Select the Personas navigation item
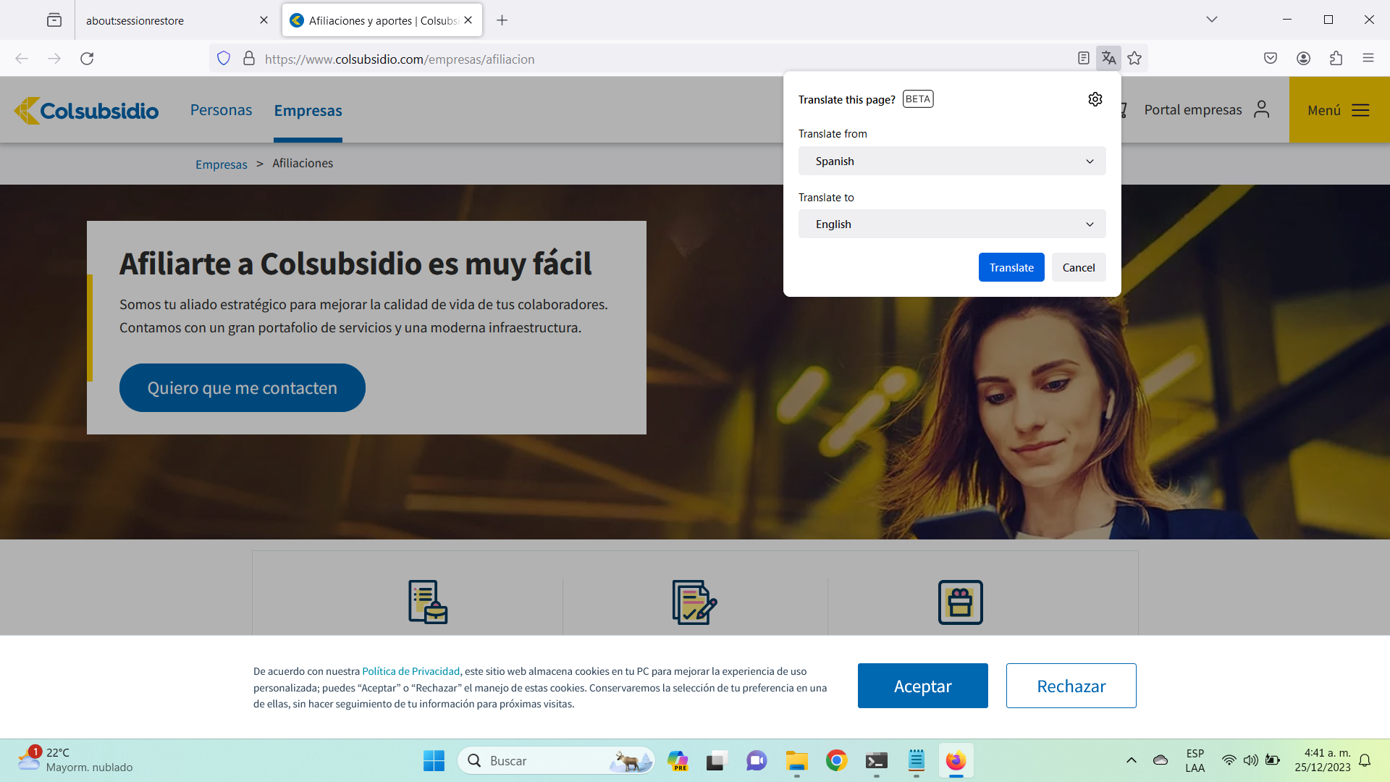This screenshot has height=782, width=1390. pos(221,110)
